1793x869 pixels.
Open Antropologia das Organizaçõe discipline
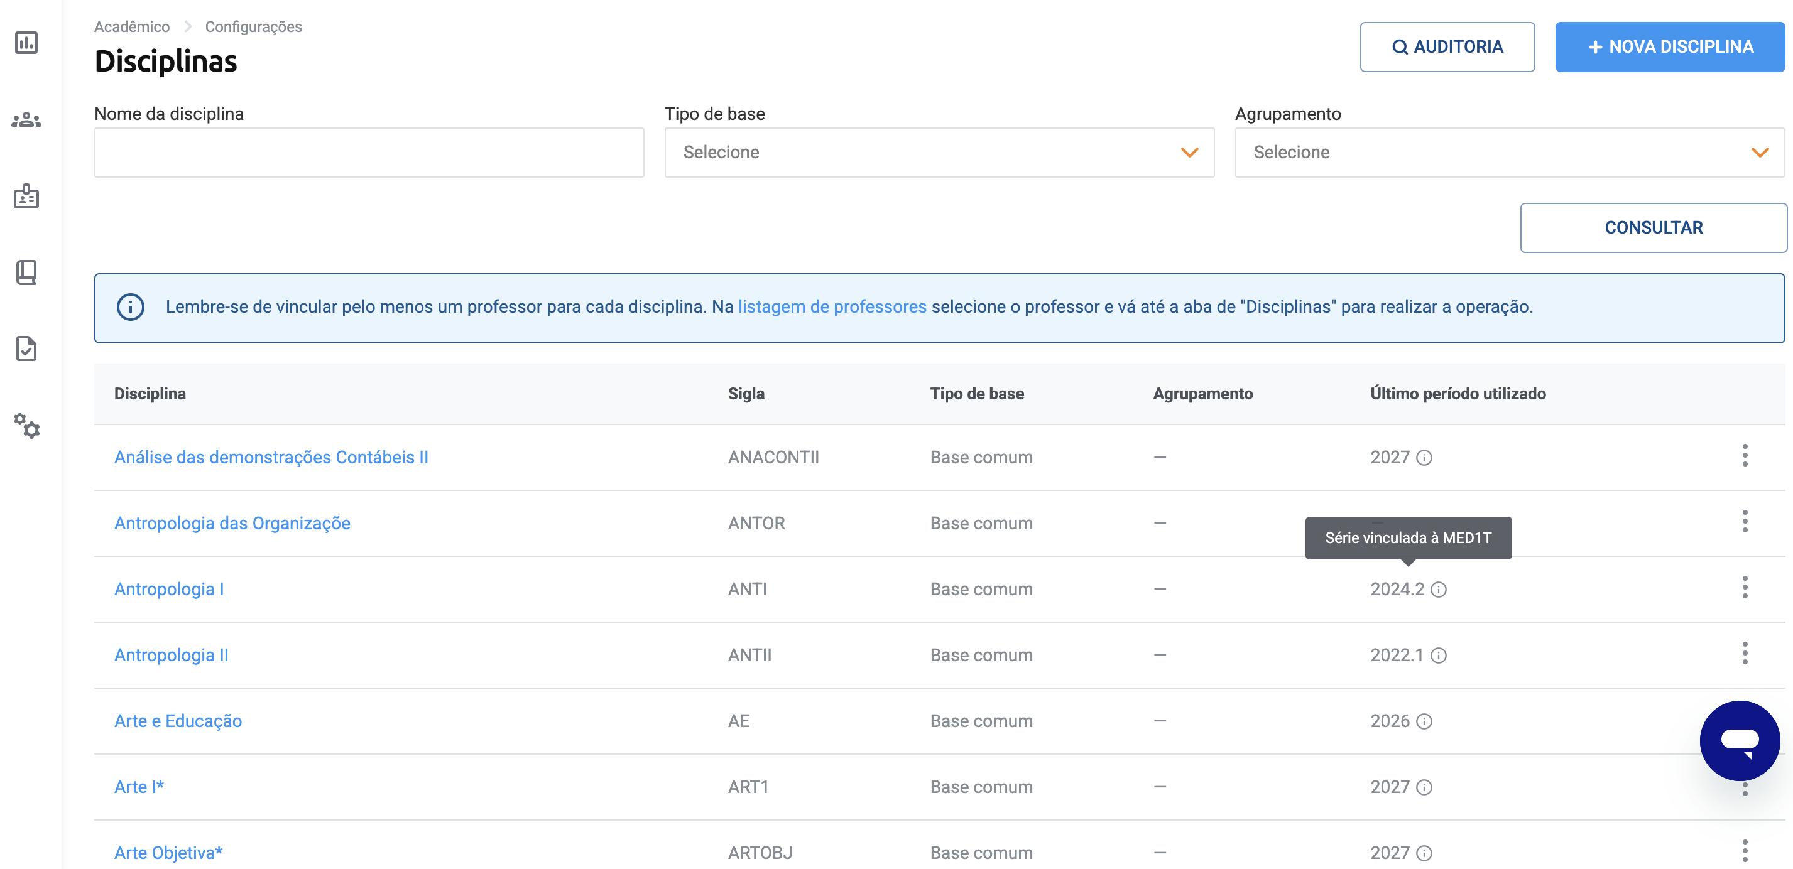pyautogui.click(x=232, y=524)
